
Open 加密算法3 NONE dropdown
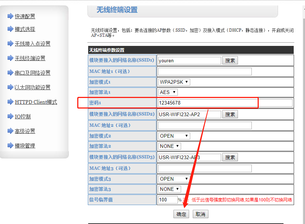169,189
